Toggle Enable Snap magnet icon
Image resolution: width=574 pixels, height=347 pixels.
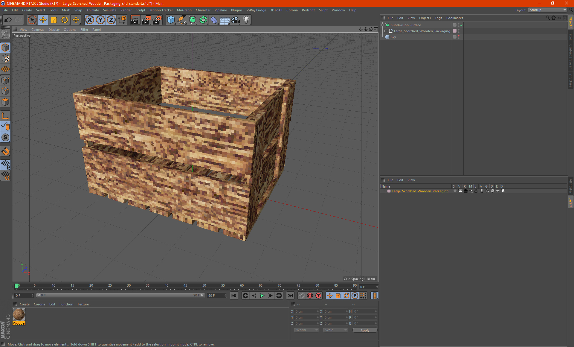[5, 151]
